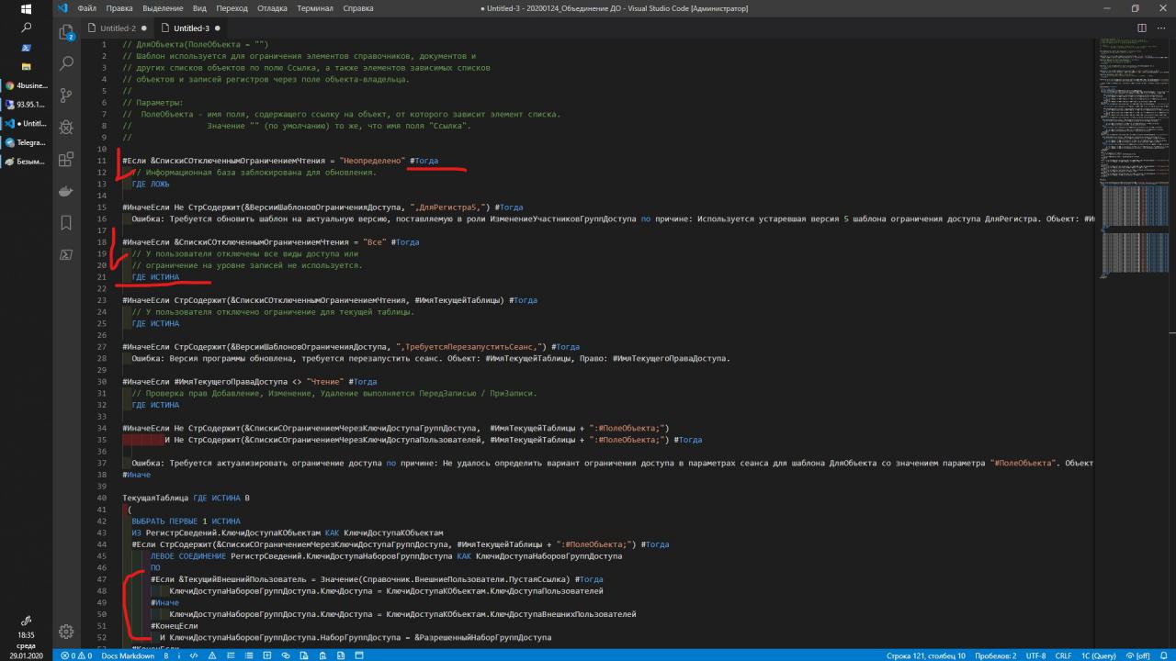Change end of line sequence CRLF
The width and height of the screenshot is (1176, 661).
1063,655
